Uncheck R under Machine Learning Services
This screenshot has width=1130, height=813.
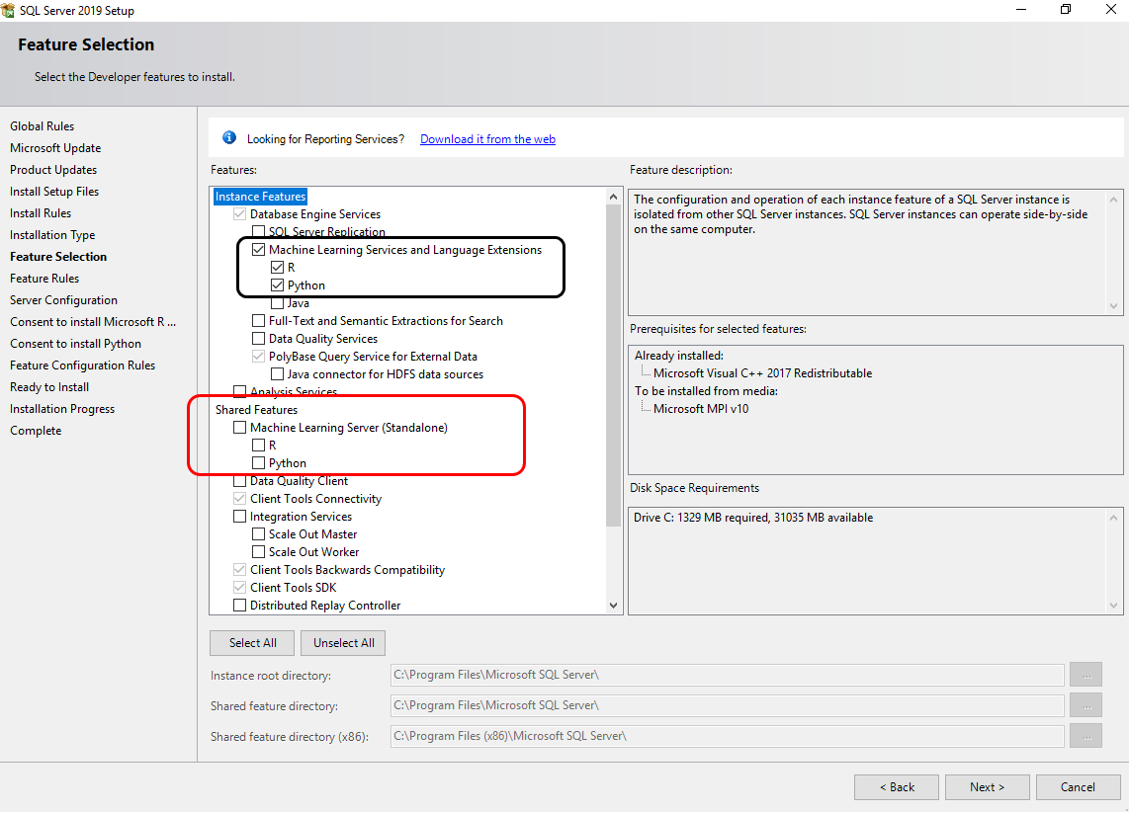point(277,267)
